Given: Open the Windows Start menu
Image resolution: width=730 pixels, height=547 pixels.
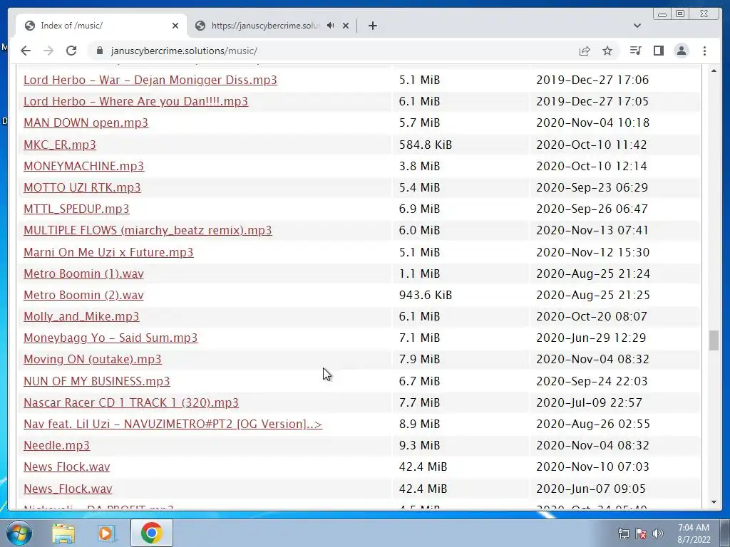Looking at the screenshot, I should point(19,533).
